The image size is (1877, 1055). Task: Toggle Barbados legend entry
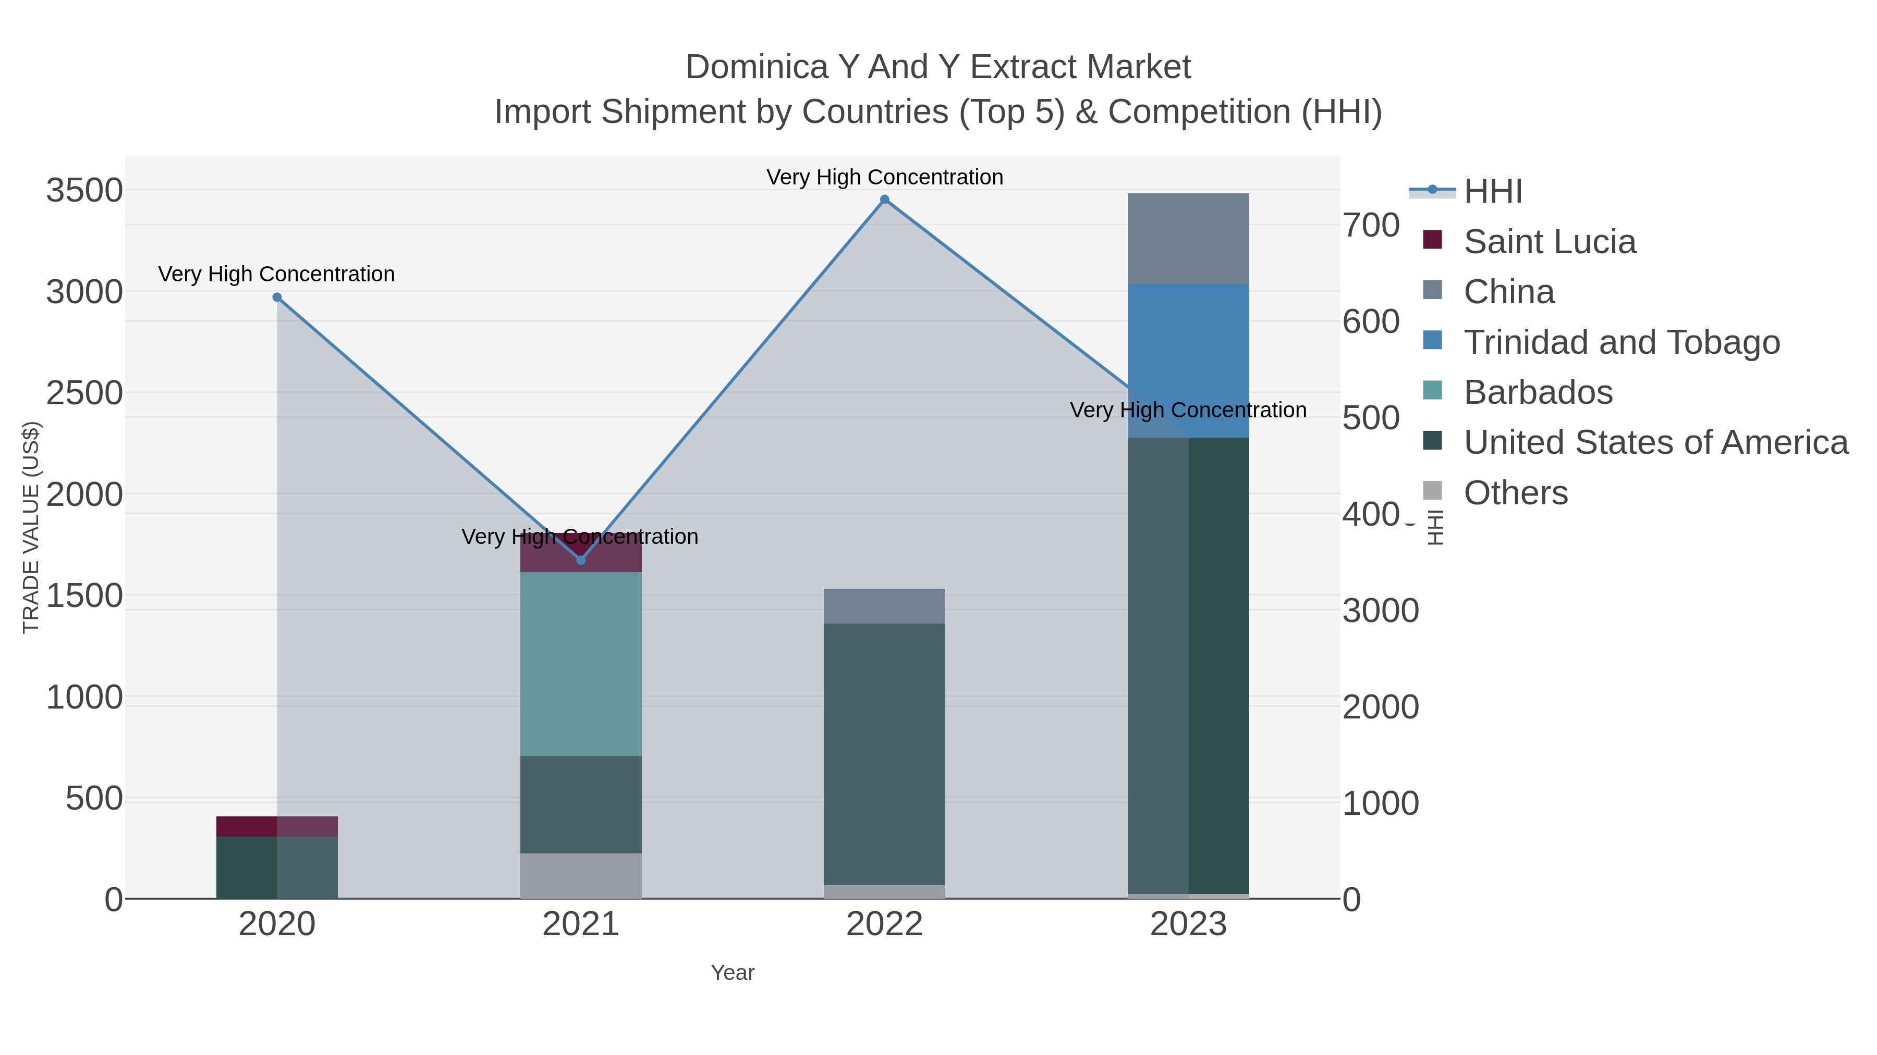[x=1517, y=392]
